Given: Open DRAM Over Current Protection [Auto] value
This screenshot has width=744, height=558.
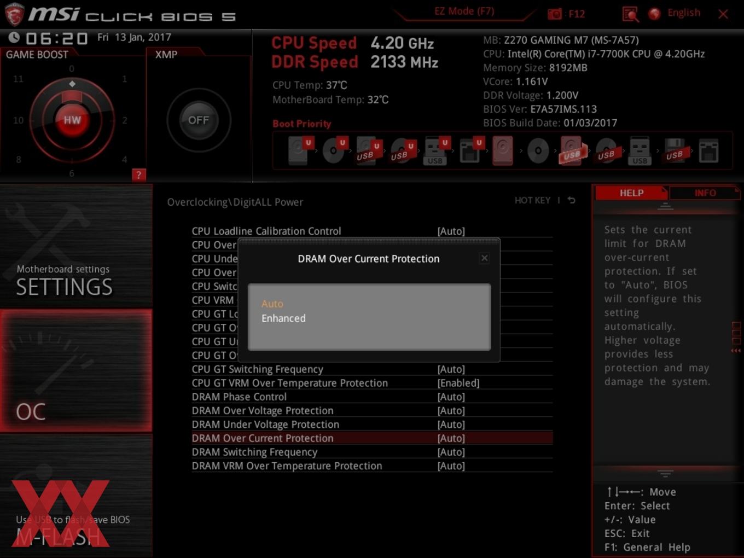Looking at the screenshot, I should pos(451,438).
